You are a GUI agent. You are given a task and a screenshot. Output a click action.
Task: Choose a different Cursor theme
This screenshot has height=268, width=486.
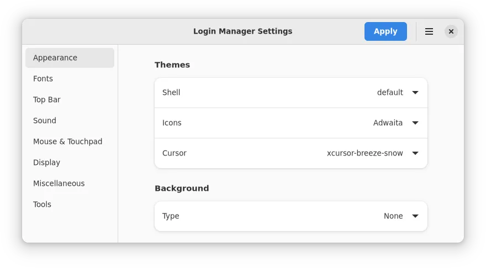[290, 153]
